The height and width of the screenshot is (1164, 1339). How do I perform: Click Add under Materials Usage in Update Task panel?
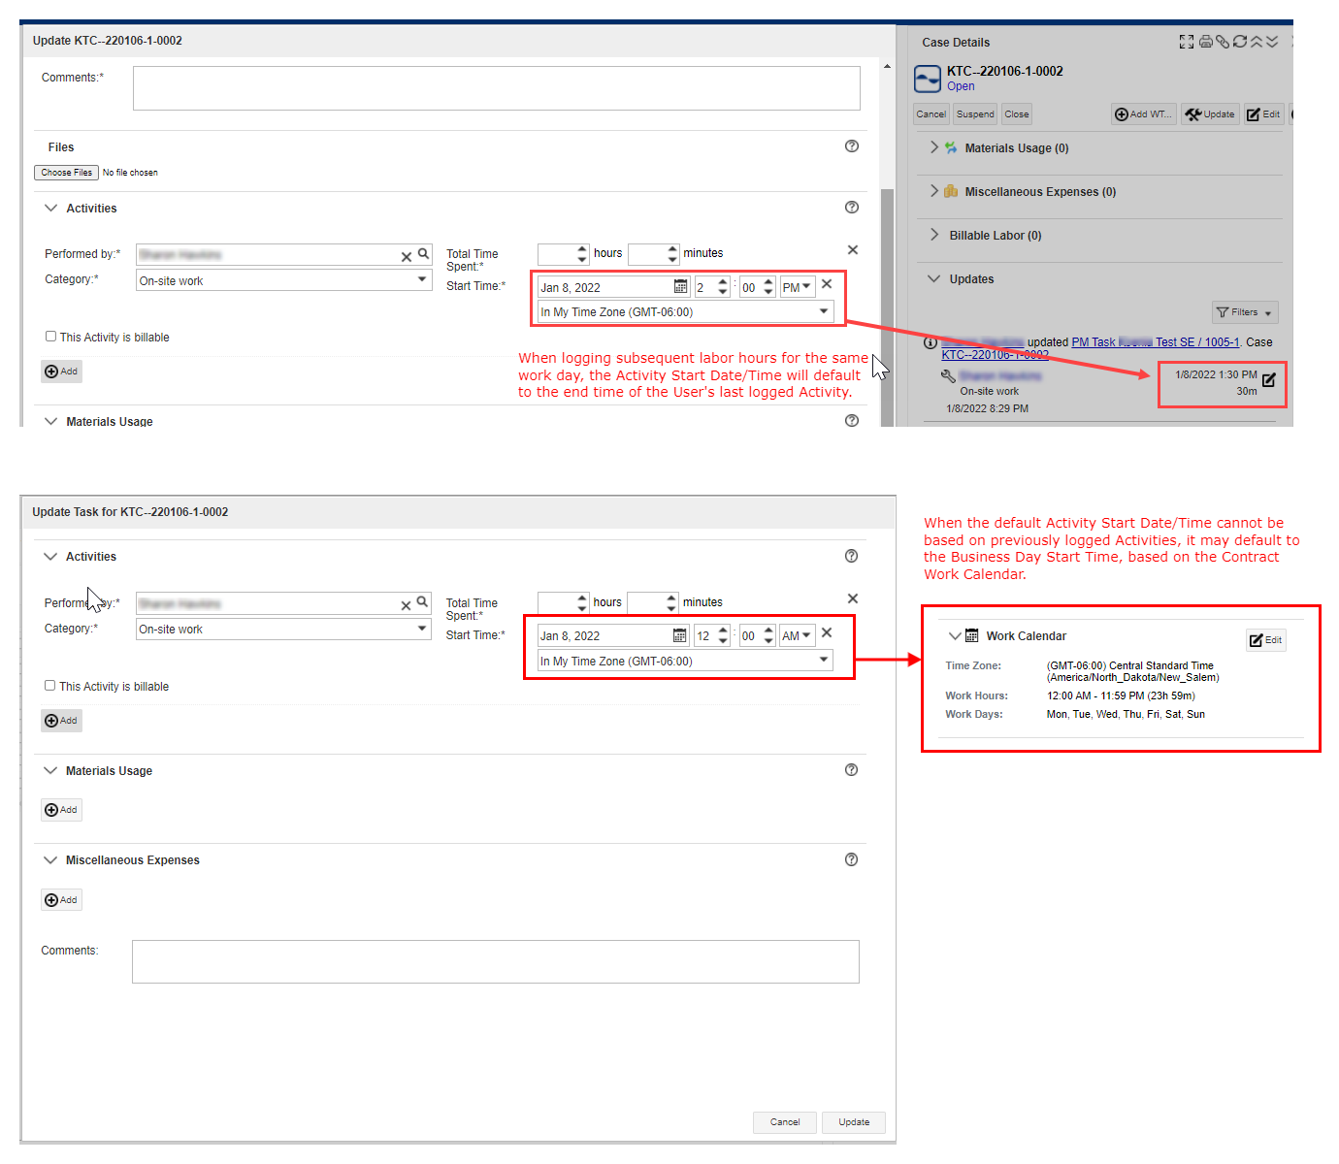tap(61, 810)
